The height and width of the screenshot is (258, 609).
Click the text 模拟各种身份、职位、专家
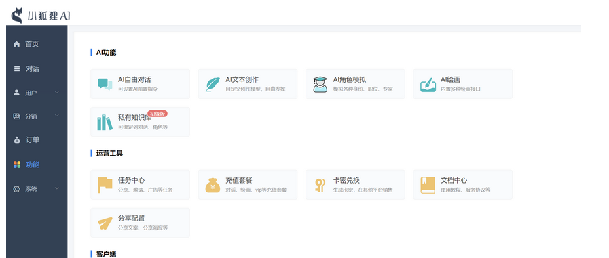pyautogui.click(x=363, y=89)
